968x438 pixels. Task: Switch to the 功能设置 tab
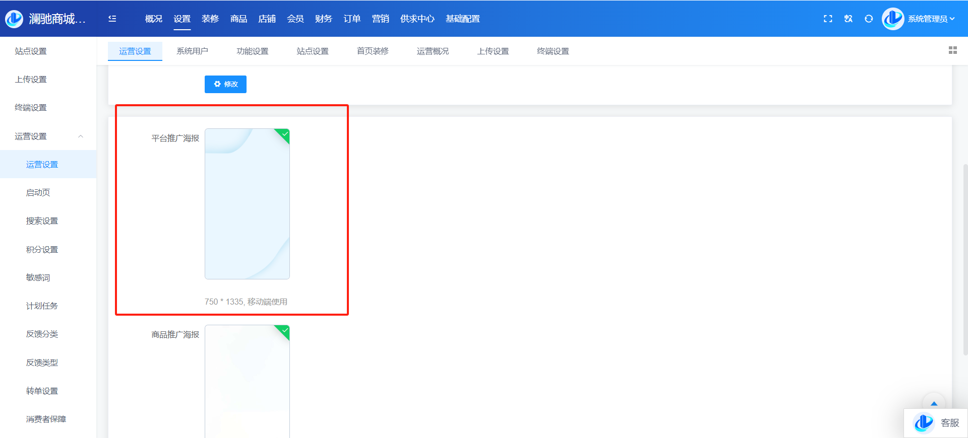pyautogui.click(x=252, y=51)
